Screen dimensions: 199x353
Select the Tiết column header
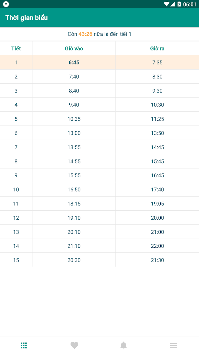click(x=16, y=49)
